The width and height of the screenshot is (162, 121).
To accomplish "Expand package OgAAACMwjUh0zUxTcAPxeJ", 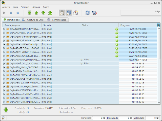I will click(4, 60).
